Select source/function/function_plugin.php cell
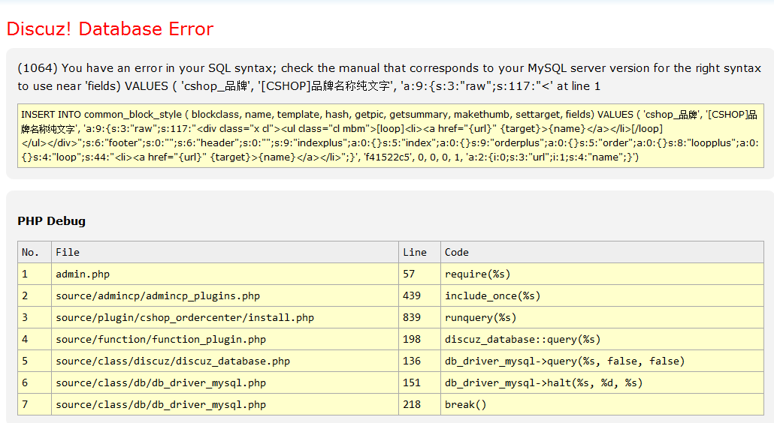This screenshot has height=423, width=774. (x=225, y=339)
